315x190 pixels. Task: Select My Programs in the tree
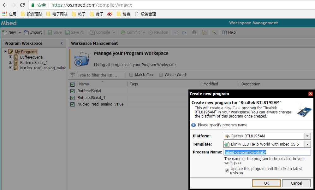pyautogui.click(x=26, y=52)
